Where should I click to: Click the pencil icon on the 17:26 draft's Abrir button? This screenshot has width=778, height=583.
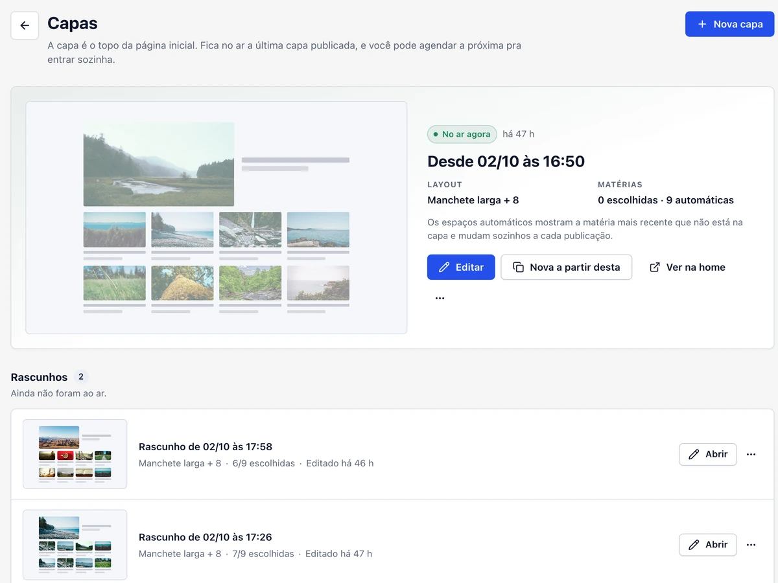(x=694, y=545)
